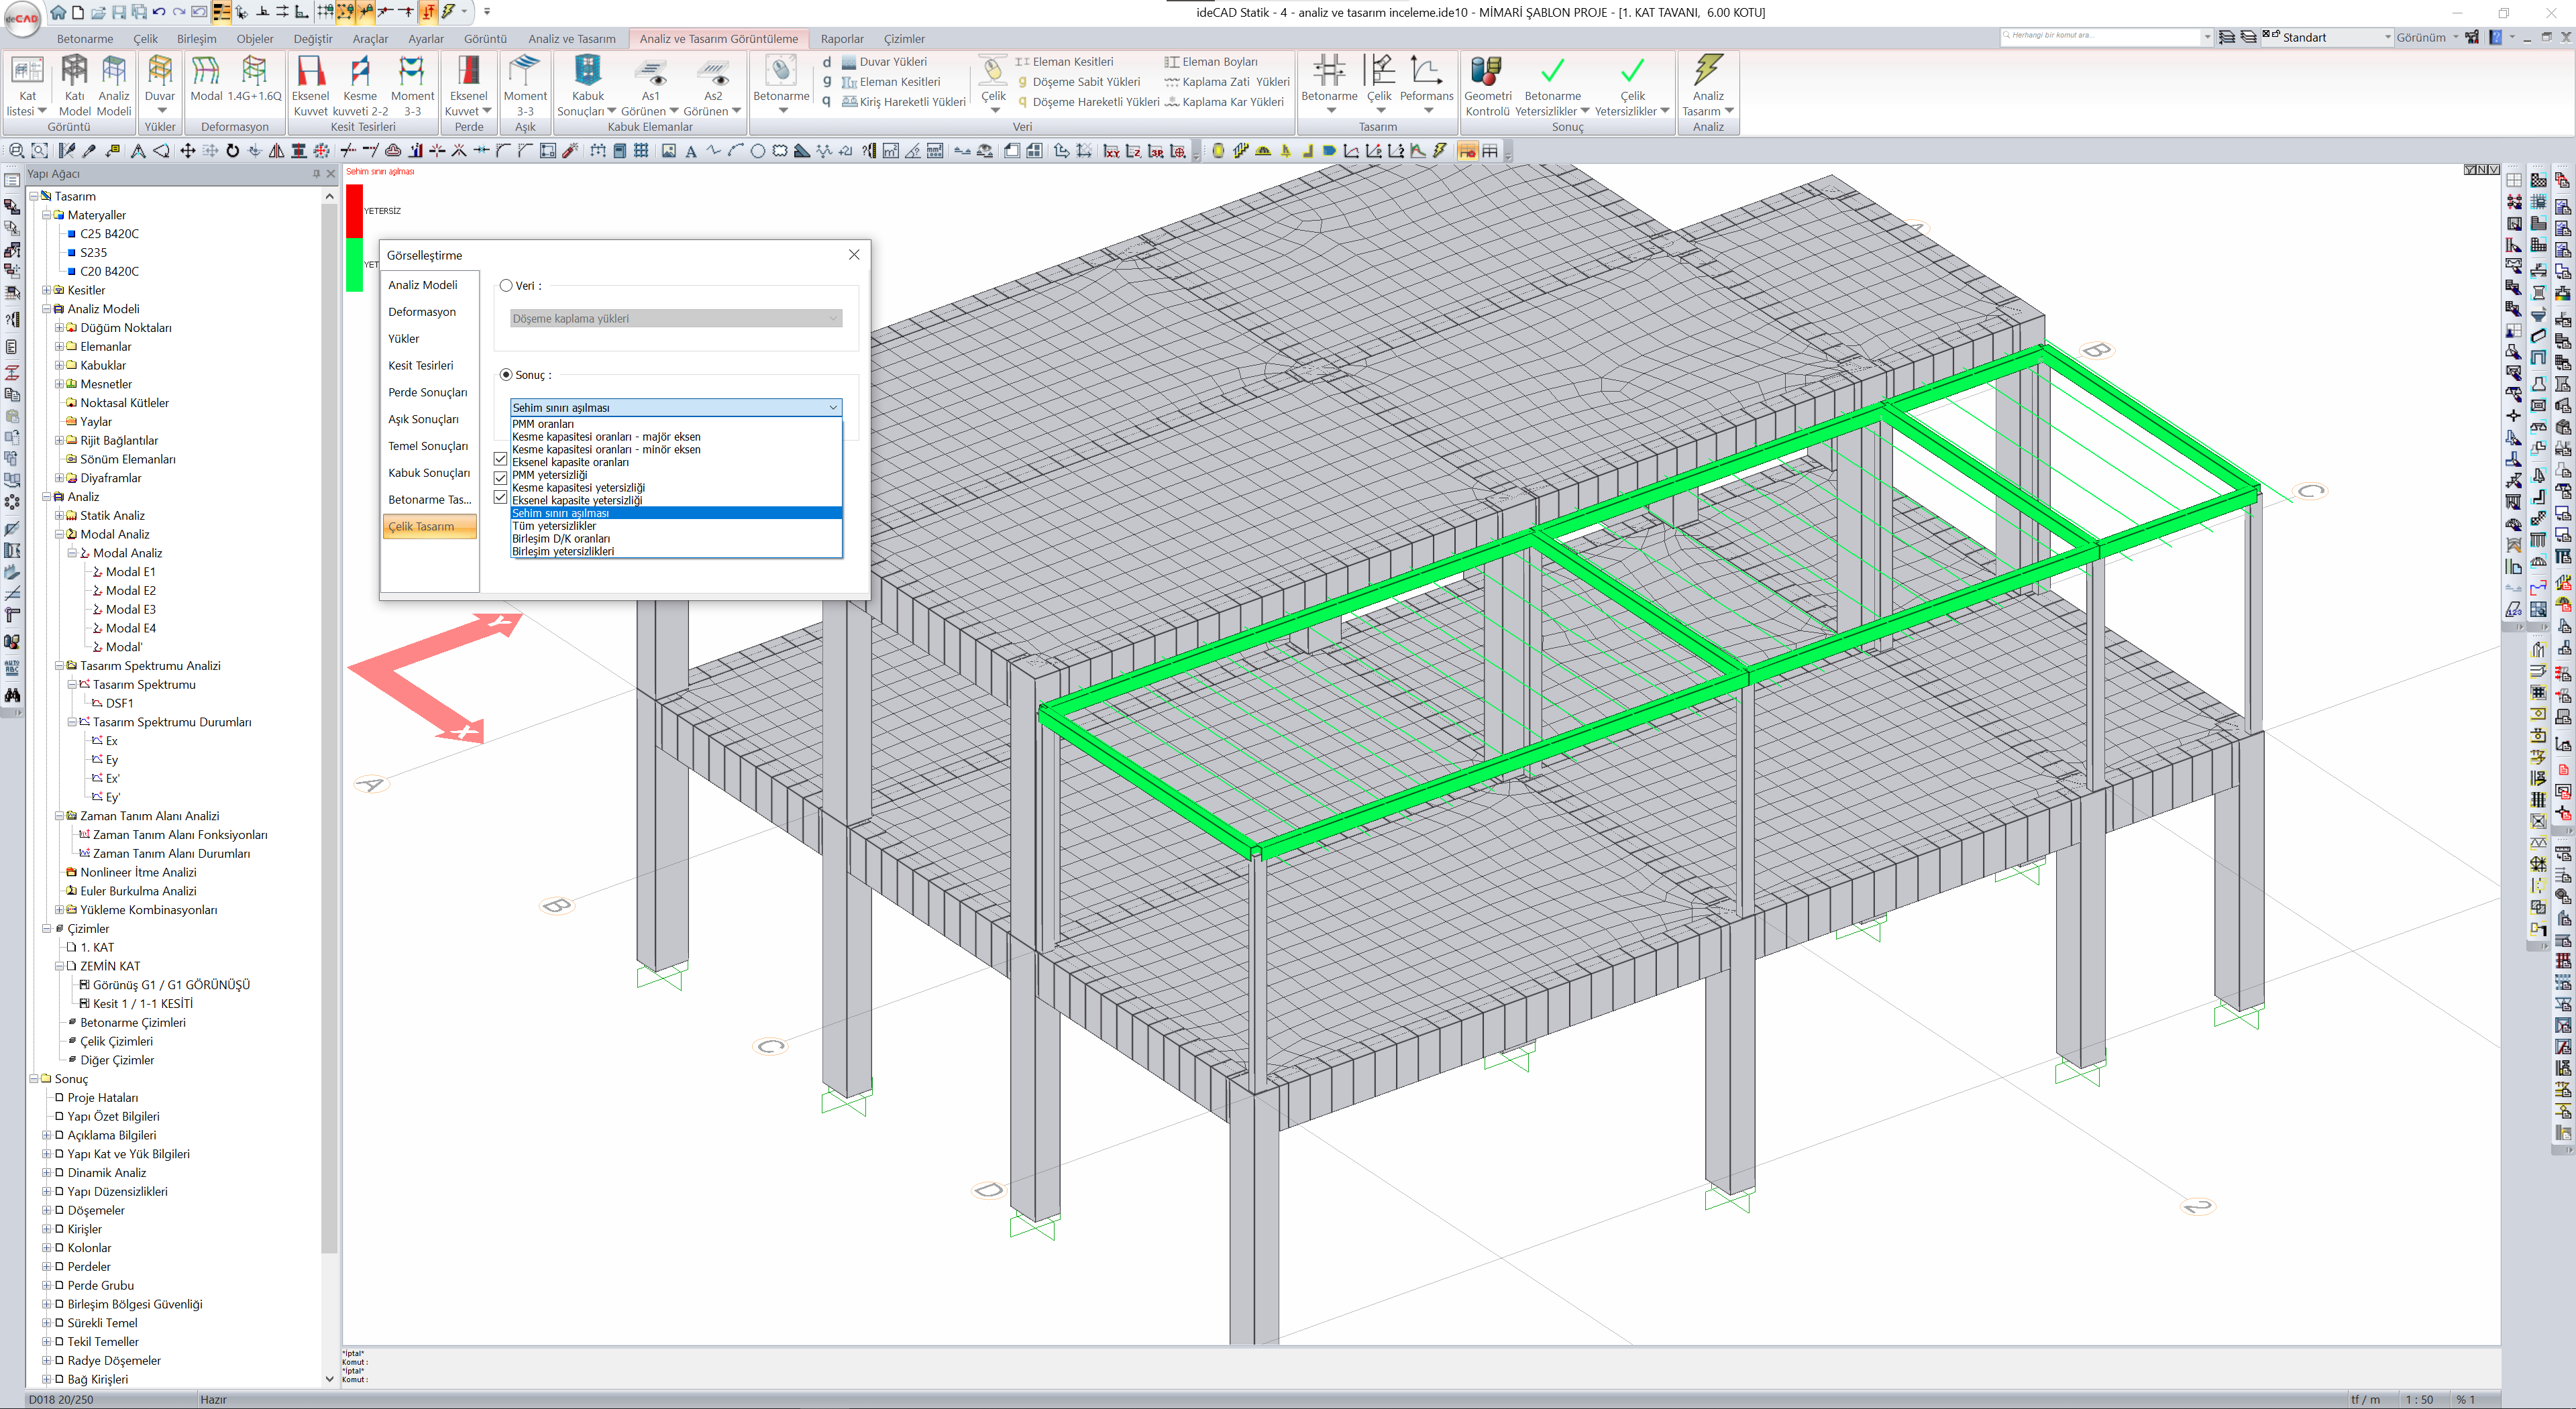This screenshot has height=1409, width=2576.
Task: Expand the Kesitler tree node
Action: pyautogui.click(x=46, y=291)
